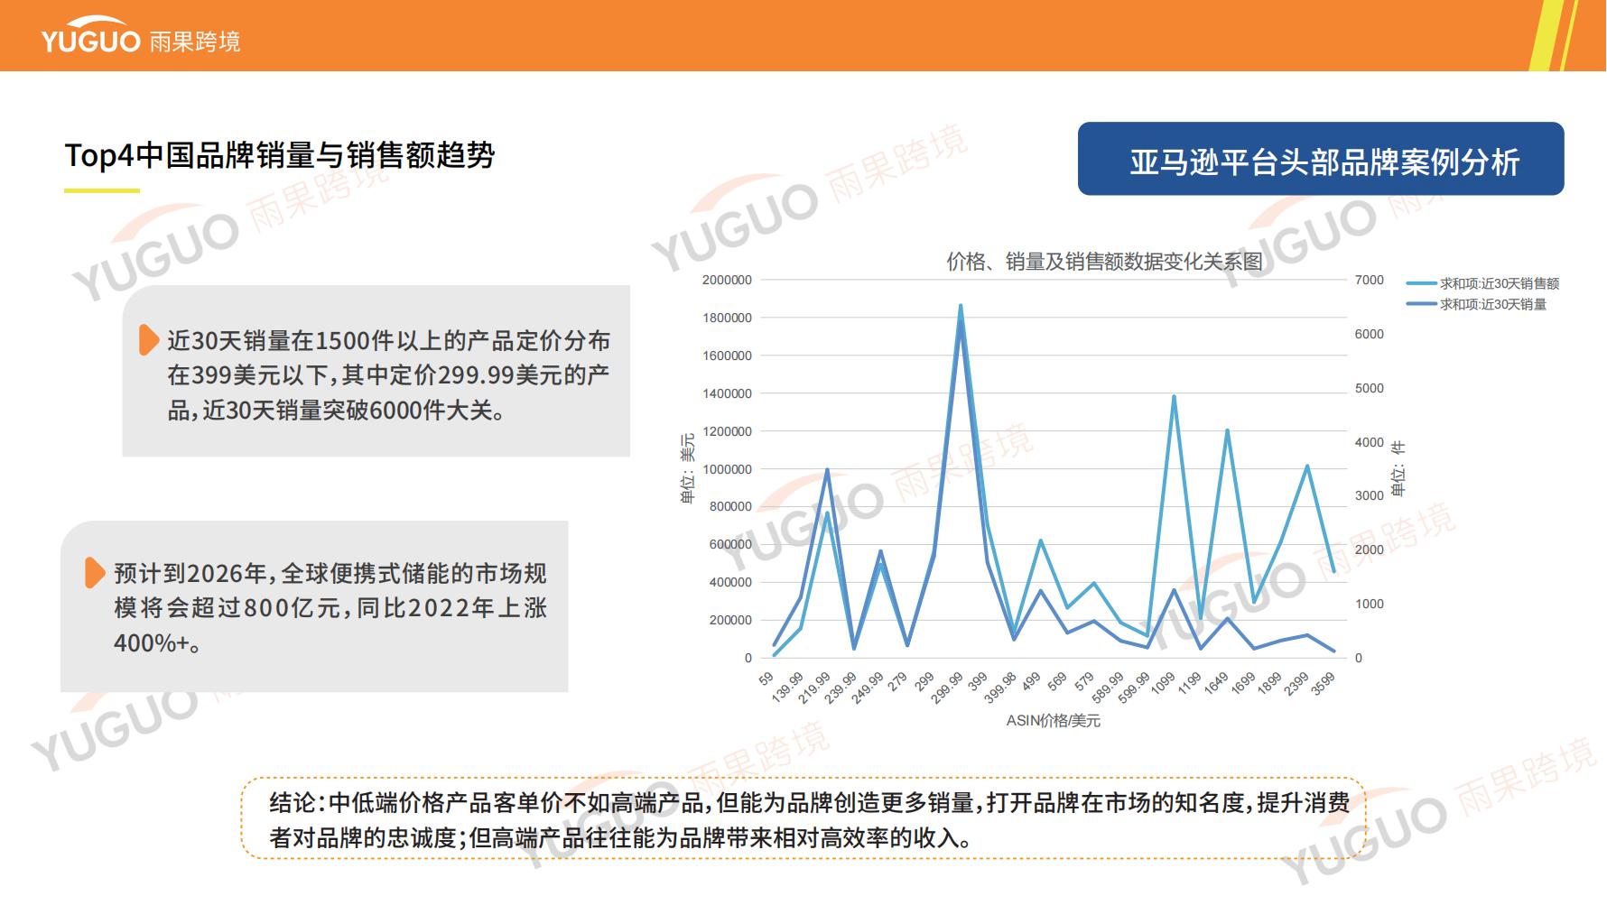Click x-axis label 399.98
The image size is (1607, 905).
(x=1000, y=688)
